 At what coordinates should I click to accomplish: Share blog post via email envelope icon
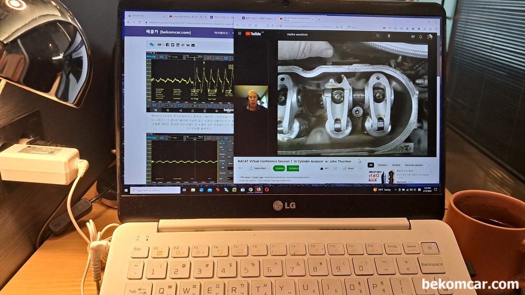coord(193,45)
